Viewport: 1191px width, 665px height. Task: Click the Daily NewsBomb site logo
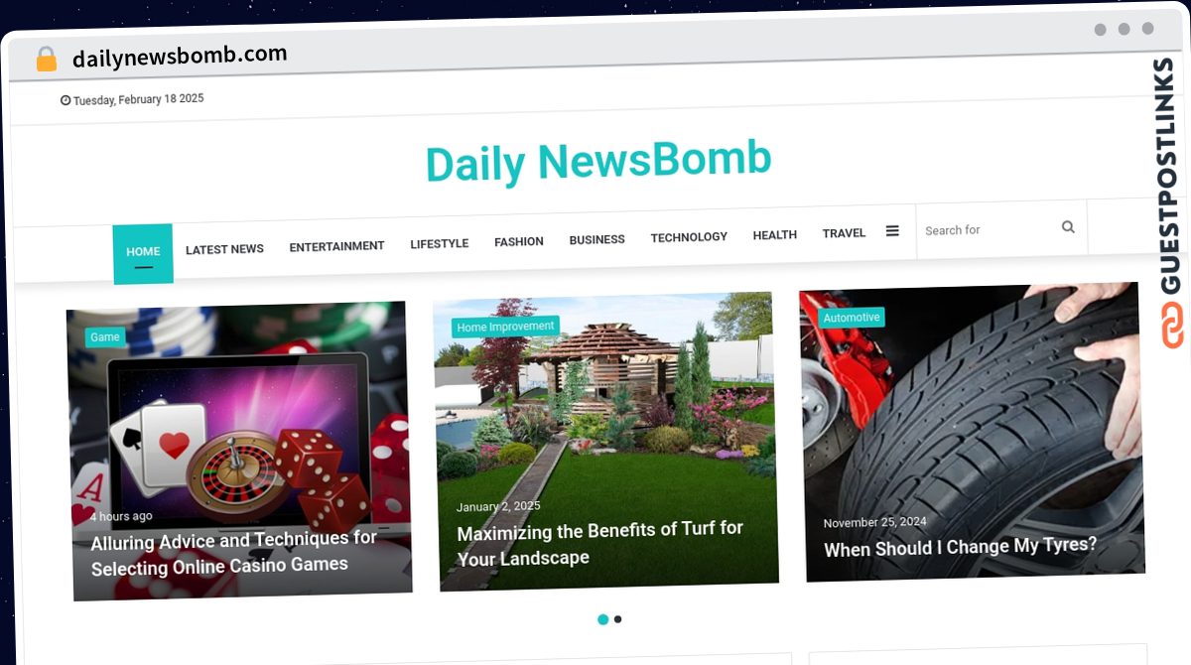pos(598,162)
